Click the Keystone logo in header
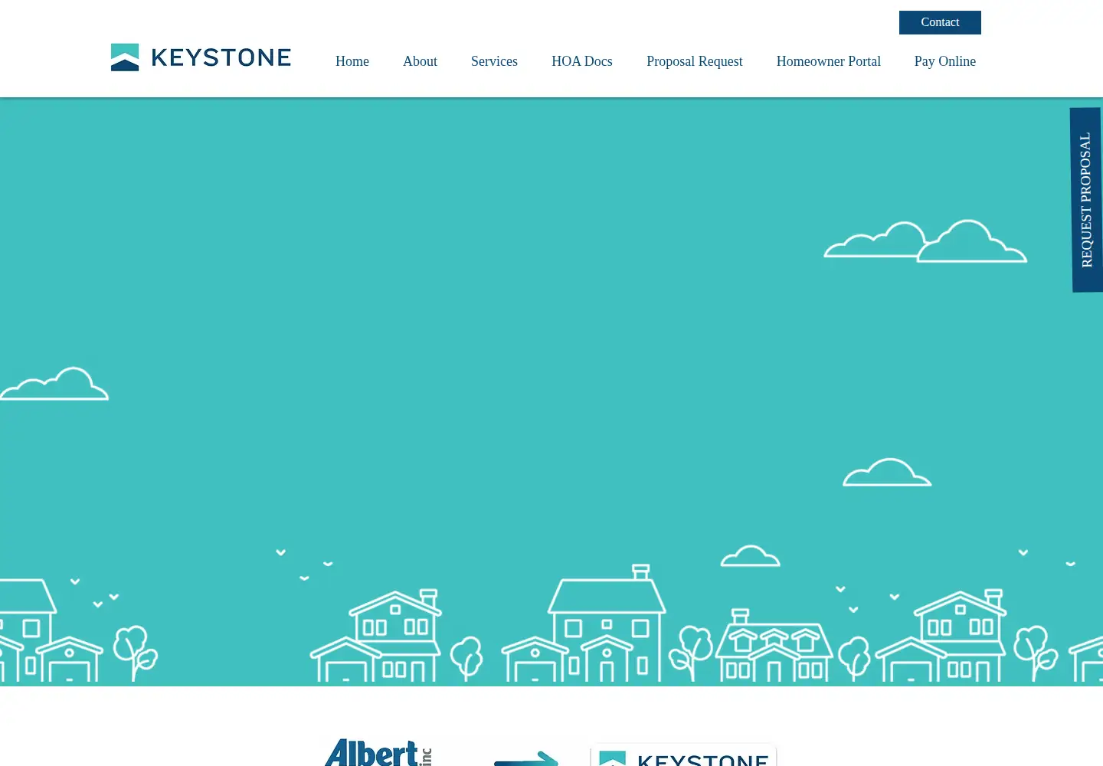This screenshot has width=1103, height=766. 201,57
